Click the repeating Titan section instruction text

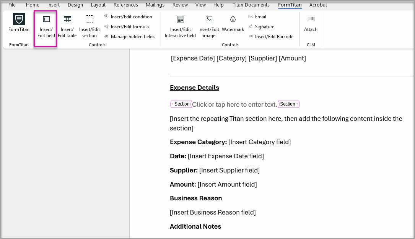(x=286, y=124)
